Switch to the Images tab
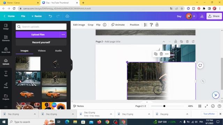223x125 pixels. pos(24,51)
